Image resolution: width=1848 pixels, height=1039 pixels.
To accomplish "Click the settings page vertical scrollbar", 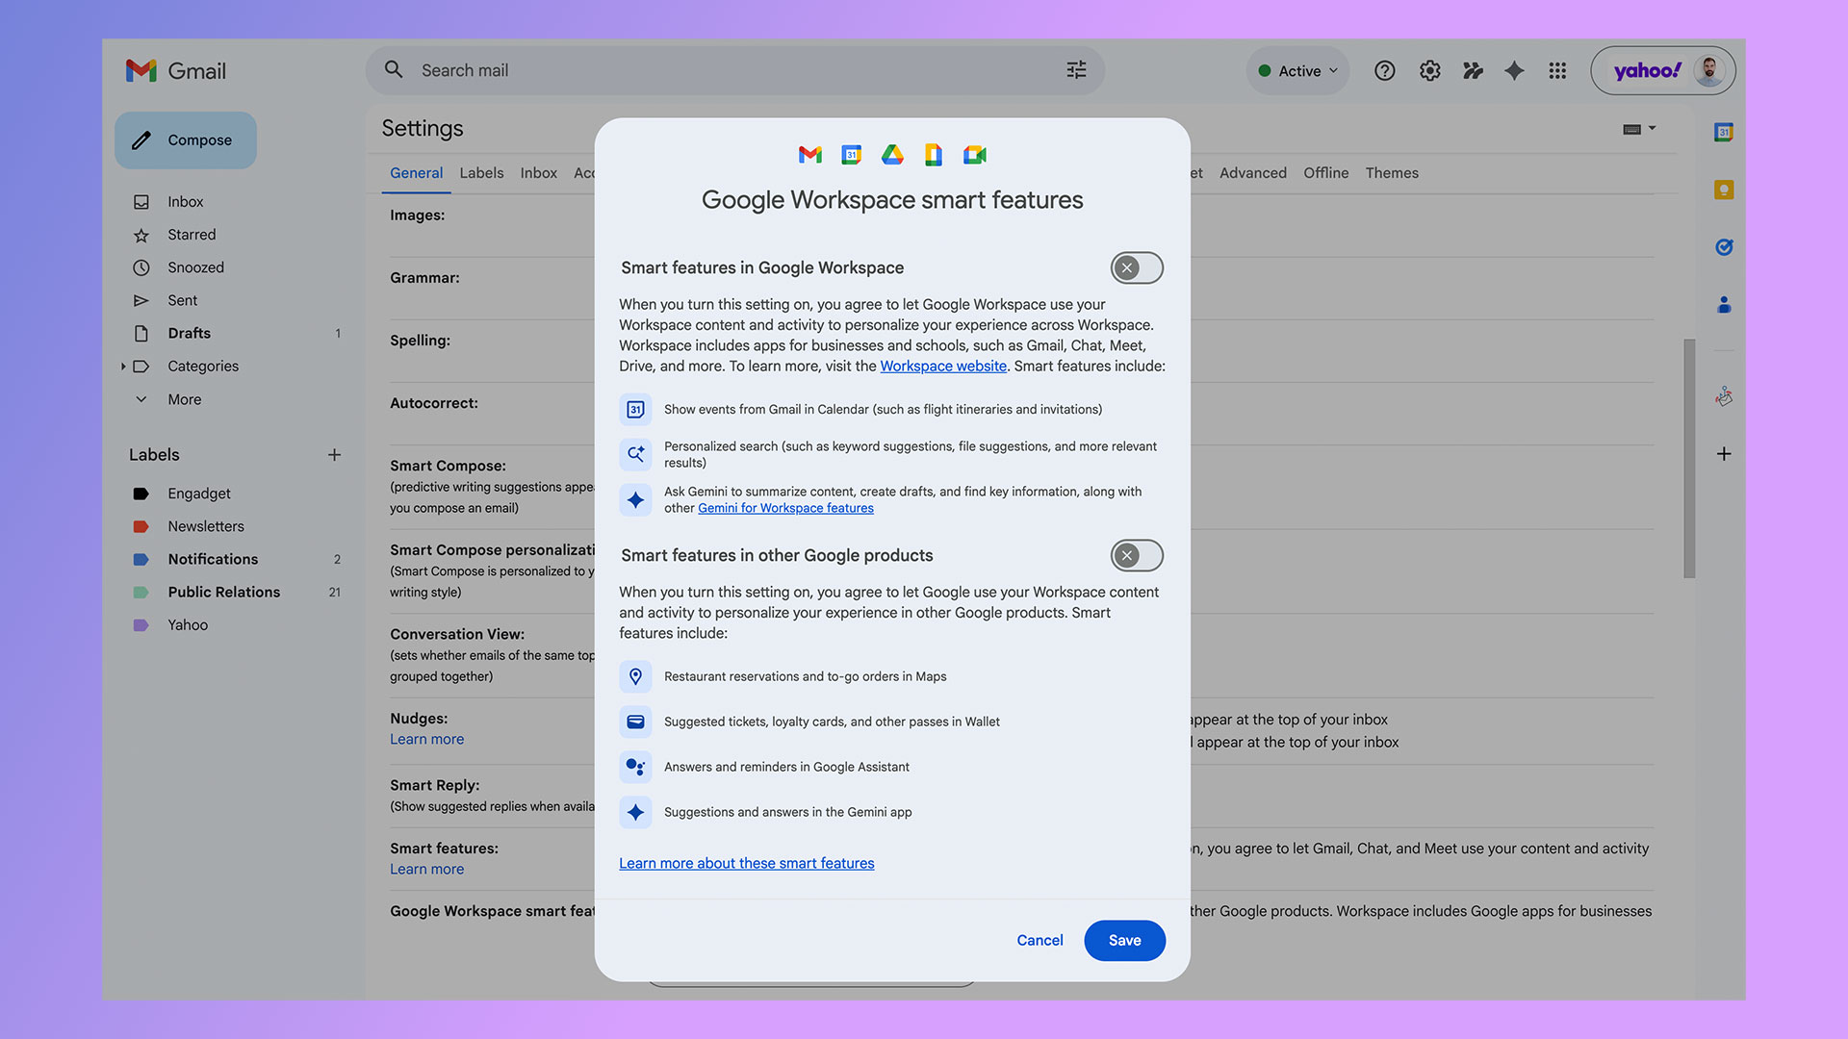I will [1689, 459].
